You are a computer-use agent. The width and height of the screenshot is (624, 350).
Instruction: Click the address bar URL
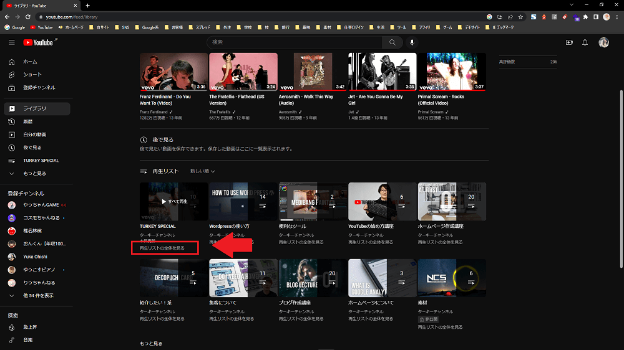point(72,17)
